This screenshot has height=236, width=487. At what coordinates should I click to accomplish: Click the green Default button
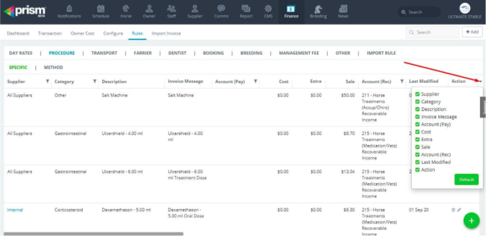(x=466, y=180)
